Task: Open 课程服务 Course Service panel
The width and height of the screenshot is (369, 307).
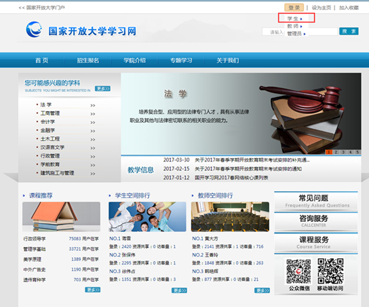Action: [316, 242]
